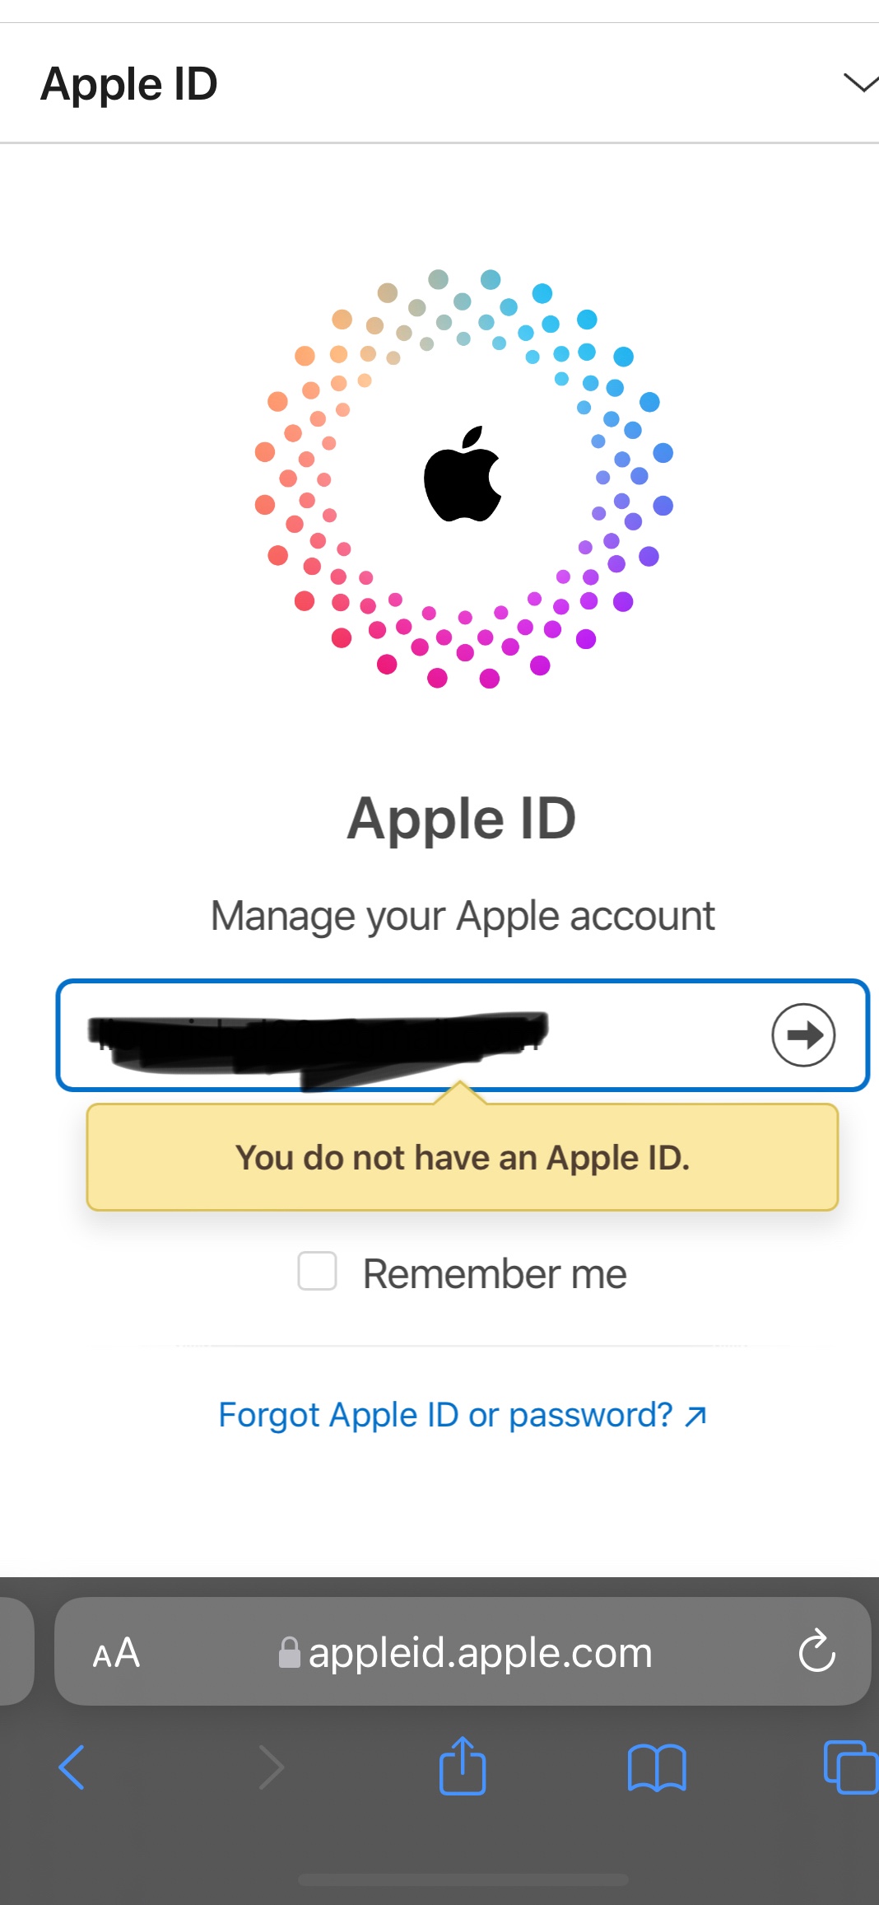The height and width of the screenshot is (1905, 879).
Task: Open the Bookmarks book icon
Action: point(656,1767)
